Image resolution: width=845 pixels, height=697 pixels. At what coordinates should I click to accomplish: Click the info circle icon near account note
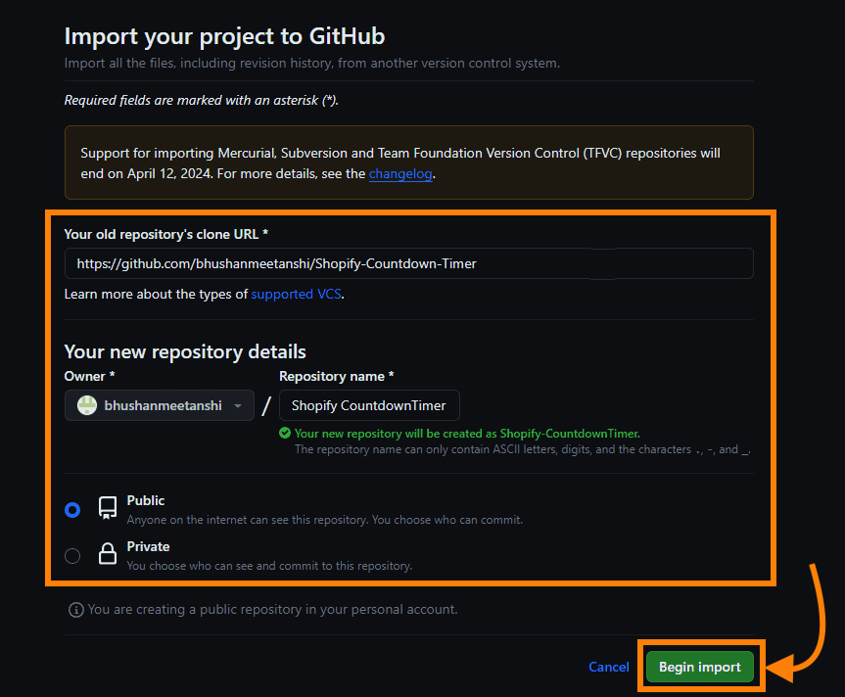(75, 609)
